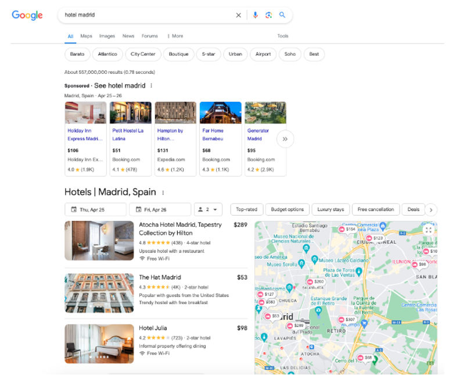This screenshot has height=375, width=453.
Task: Clear the search box with the X icon
Action: point(238,15)
